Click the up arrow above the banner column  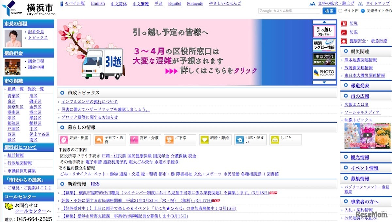(324, 22)
